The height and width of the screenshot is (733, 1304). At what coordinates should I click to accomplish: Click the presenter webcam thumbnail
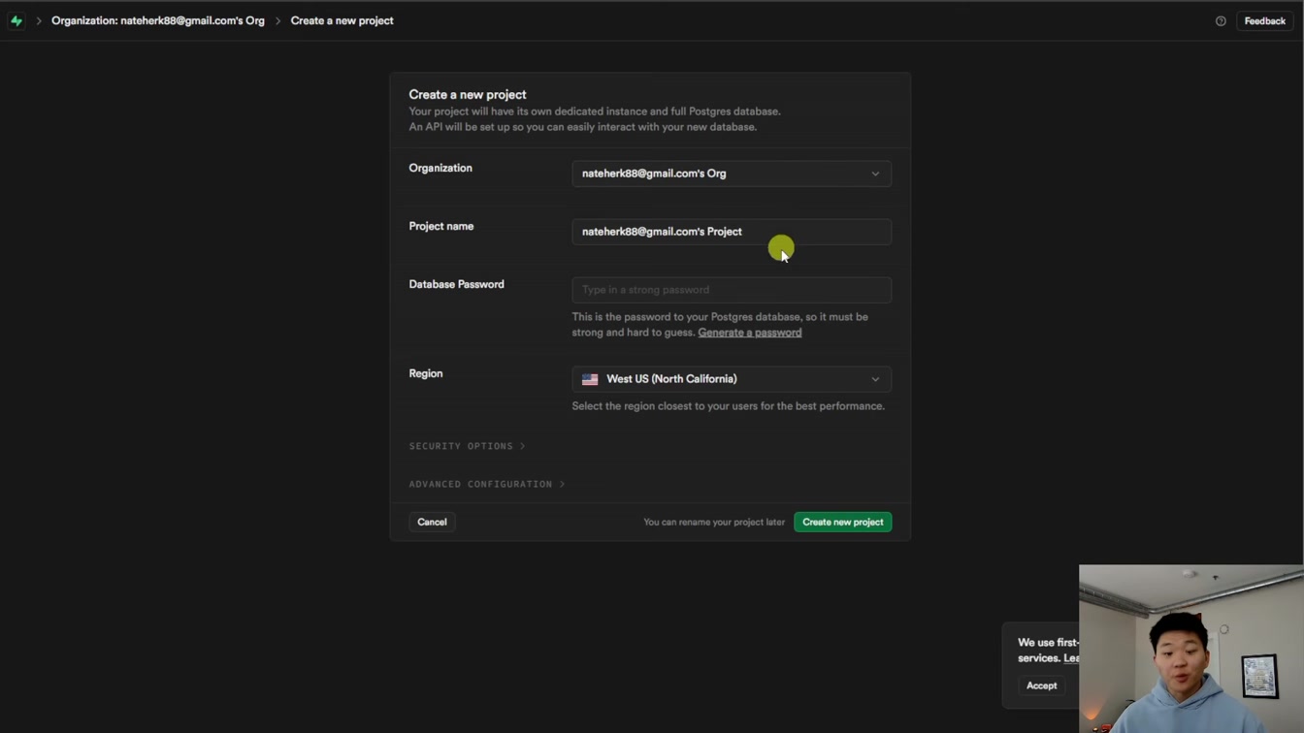1191,649
